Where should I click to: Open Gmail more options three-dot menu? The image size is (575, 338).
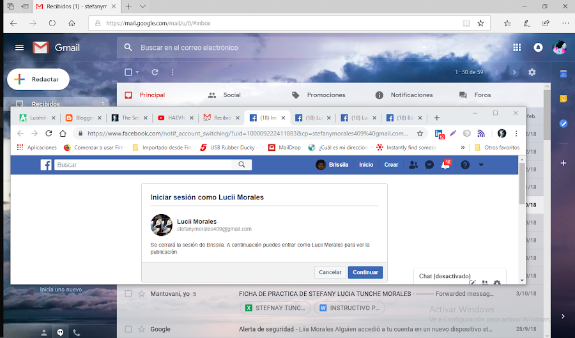[172, 72]
